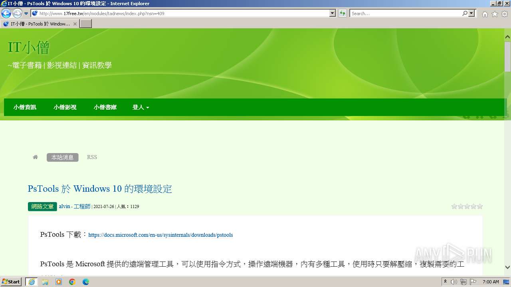Screen dimensions: 511x287
Task: Restore down the Internet Explorer window
Action: (499, 4)
